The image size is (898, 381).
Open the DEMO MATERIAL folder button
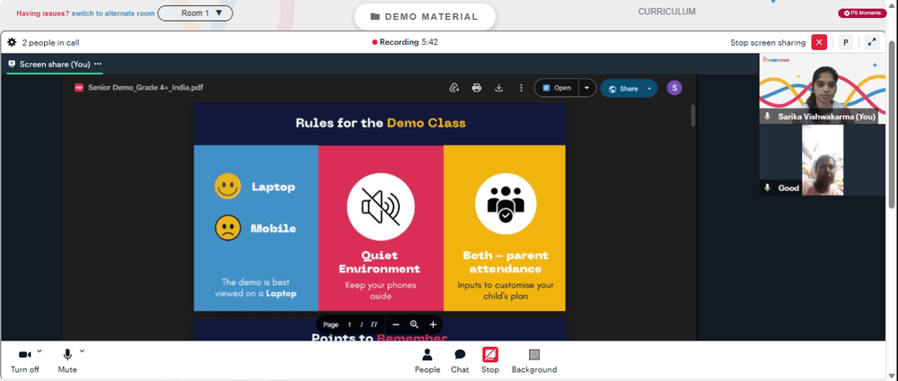[425, 17]
